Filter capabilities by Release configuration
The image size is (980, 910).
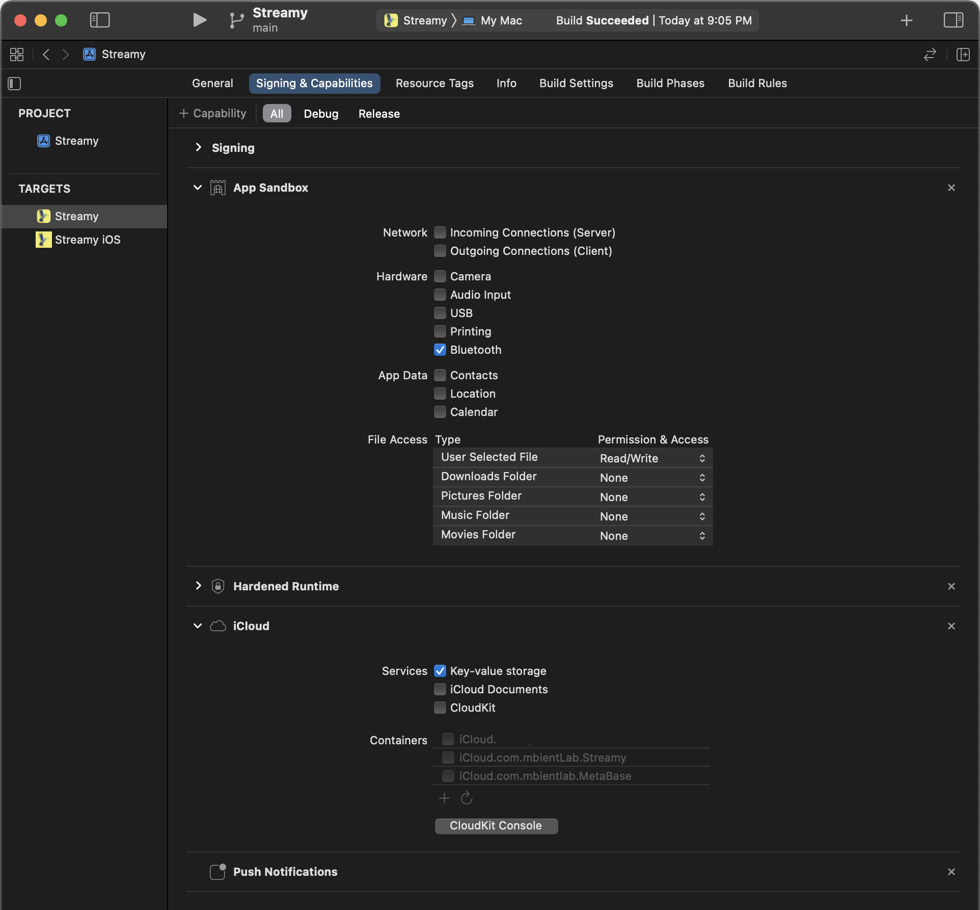click(379, 114)
